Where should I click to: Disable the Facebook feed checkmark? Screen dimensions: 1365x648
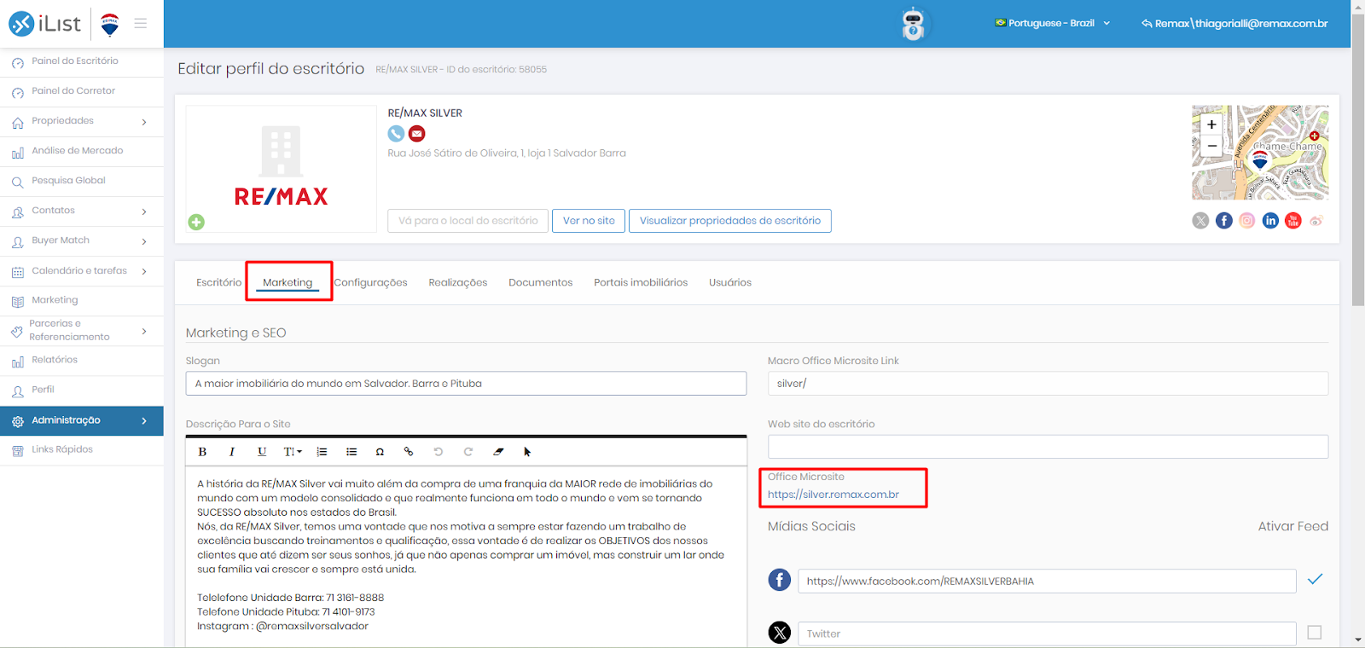coord(1315,579)
